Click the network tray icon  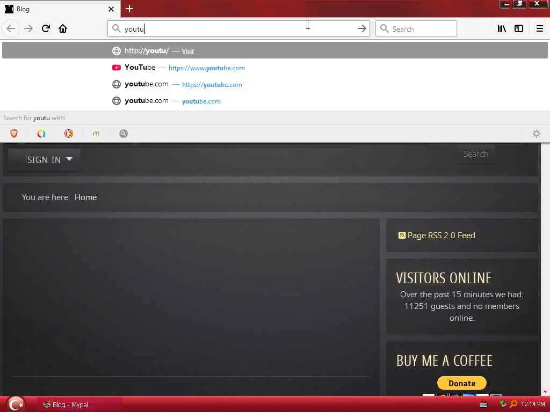(503, 404)
